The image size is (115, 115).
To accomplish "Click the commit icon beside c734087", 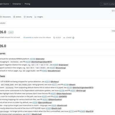I will (x=64, y=38).
